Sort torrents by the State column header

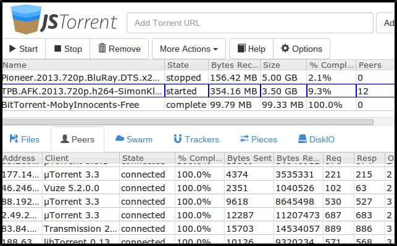186,65
